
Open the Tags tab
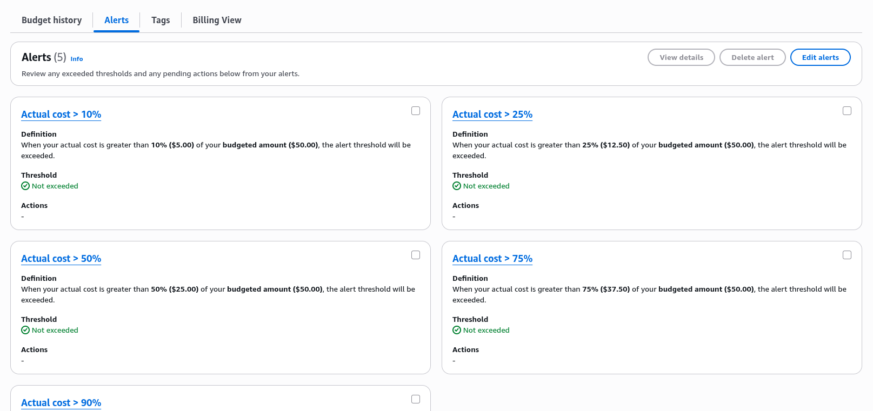(x=161, y=20)
